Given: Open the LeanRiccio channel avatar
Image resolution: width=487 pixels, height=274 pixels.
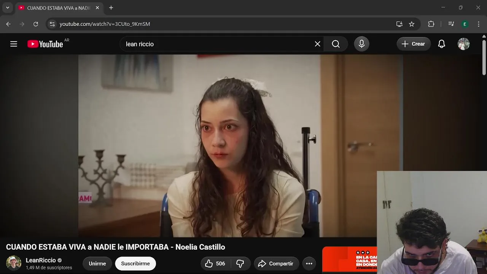Looking at the screenshot, I should point(14,263).
